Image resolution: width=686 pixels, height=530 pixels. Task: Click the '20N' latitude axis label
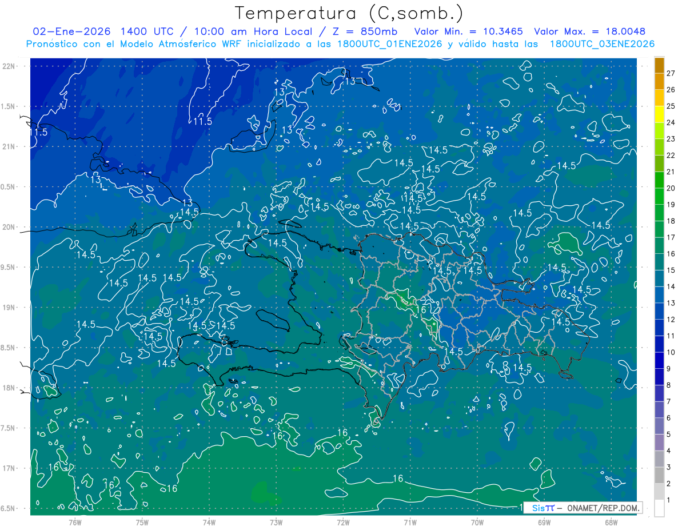(9, 227)
